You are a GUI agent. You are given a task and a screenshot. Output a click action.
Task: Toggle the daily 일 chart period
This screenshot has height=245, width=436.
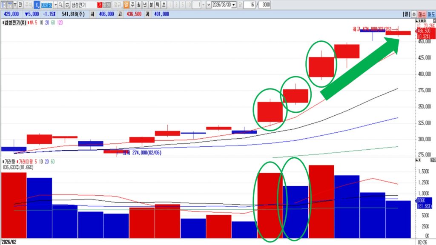click(x=126, y=5)
